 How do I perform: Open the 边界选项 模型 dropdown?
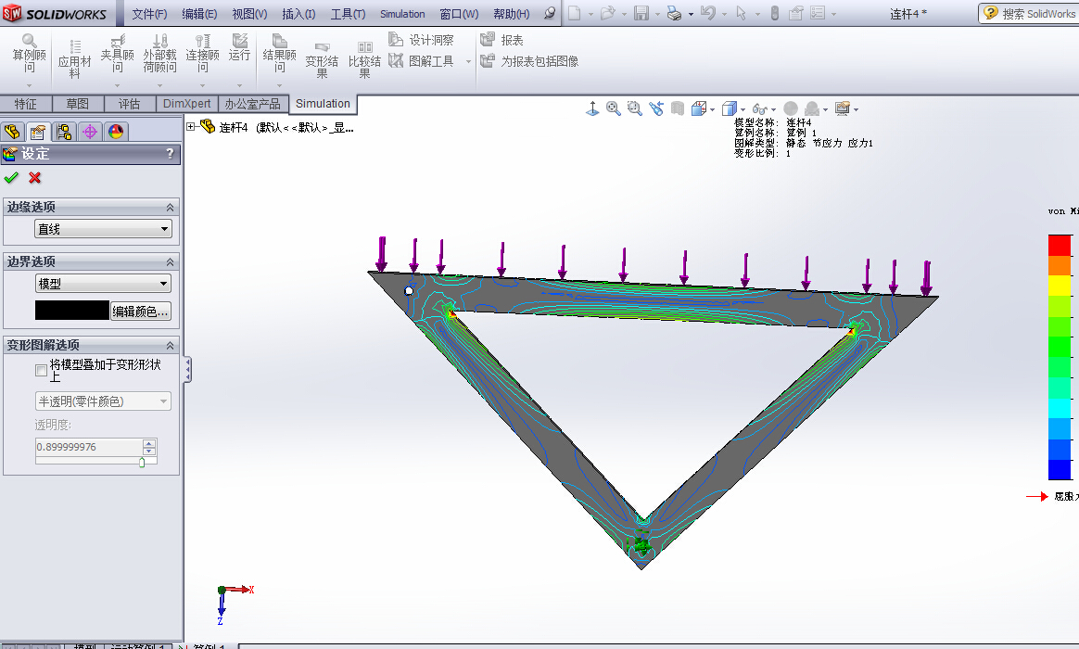point(103,283)
